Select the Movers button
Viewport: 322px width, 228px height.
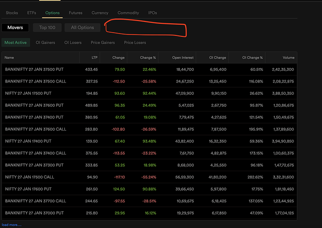click(x=15, y=28)
